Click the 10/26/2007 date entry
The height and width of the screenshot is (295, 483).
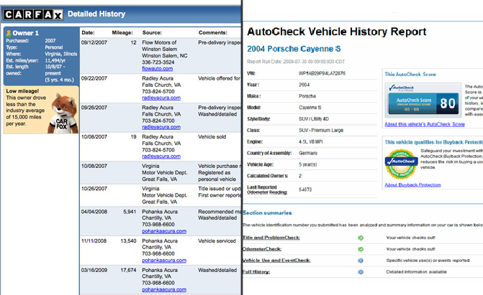[94, 189]
